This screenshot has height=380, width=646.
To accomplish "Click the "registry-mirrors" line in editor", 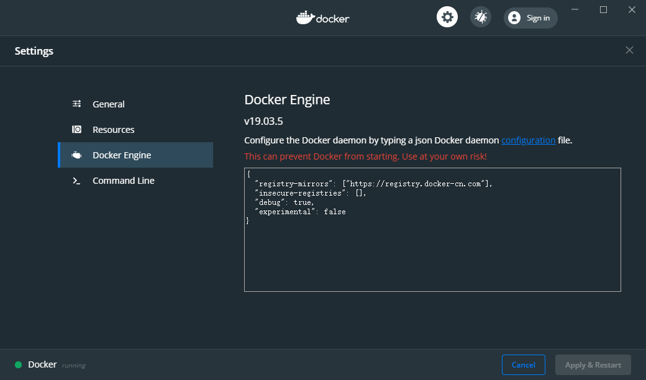I will (x=373, y=184).
